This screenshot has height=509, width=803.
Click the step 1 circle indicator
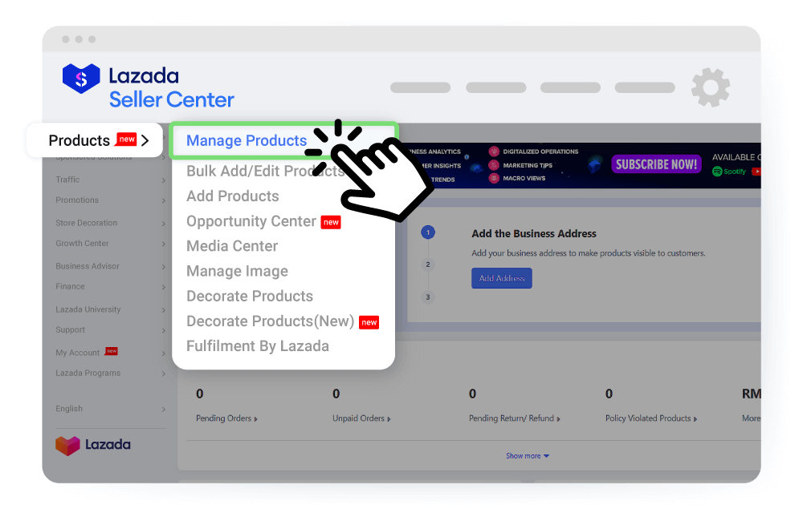[x=428, y=232]
